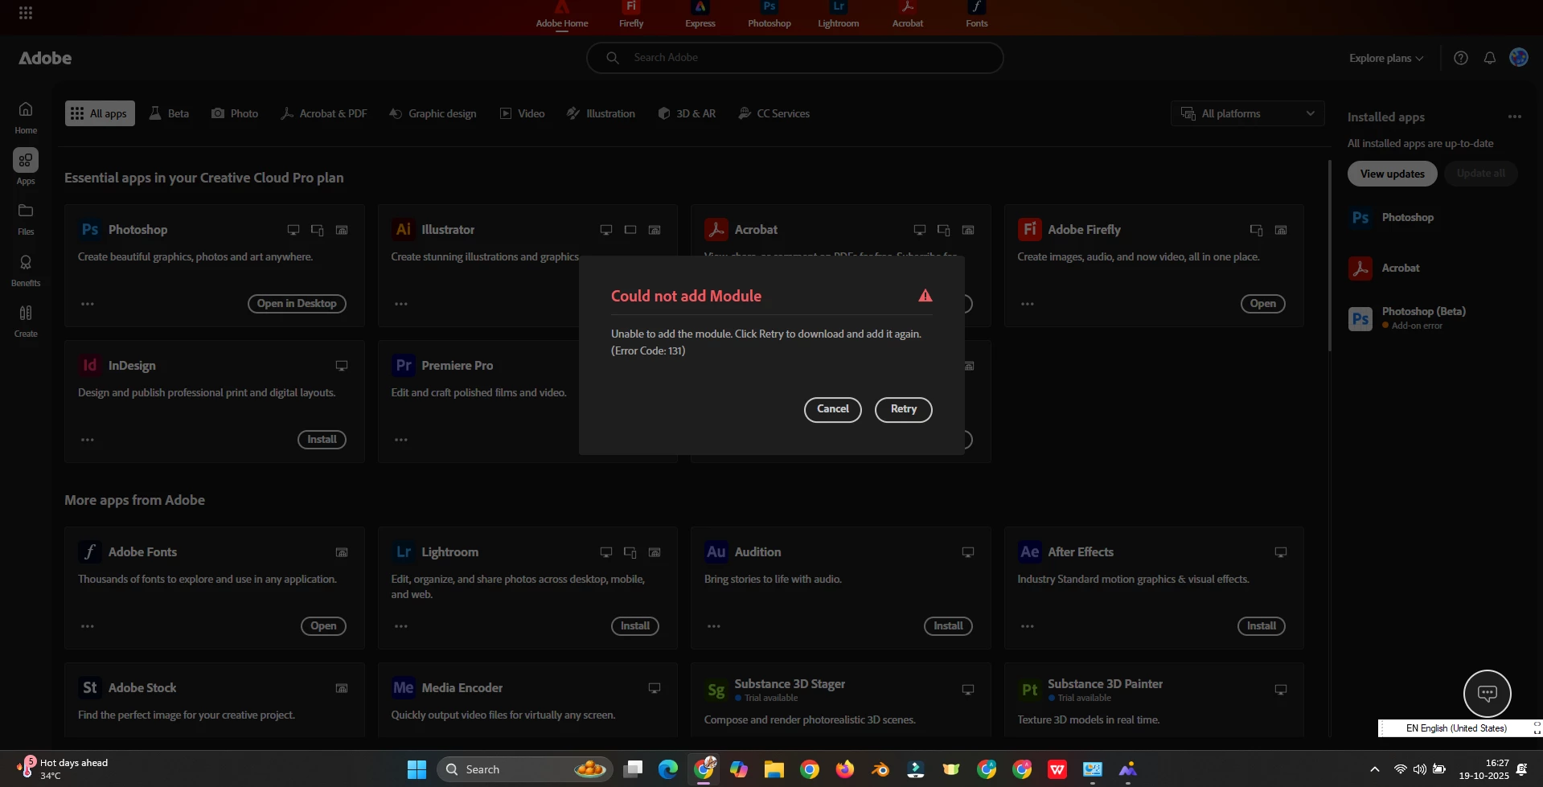Select the CC Services tab
The image size is (1543, 787).
[x=774, y=113]
